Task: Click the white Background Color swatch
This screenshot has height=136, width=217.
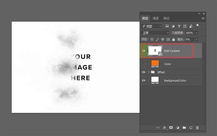Action: pos(155,80)
